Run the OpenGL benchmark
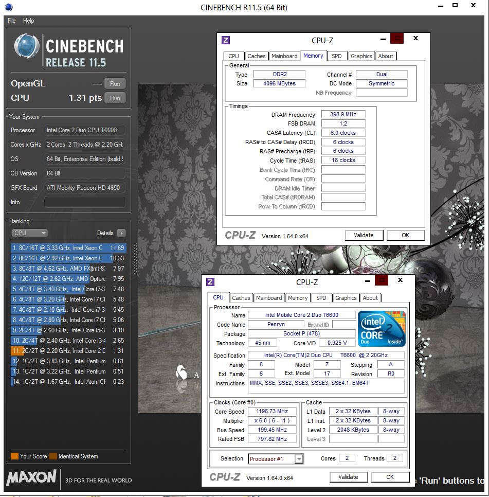The image size is (489, 497). point(115,84)
